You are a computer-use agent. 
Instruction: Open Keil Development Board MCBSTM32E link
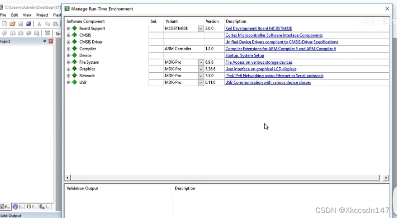pyautogui.click(x=258, y=29)
